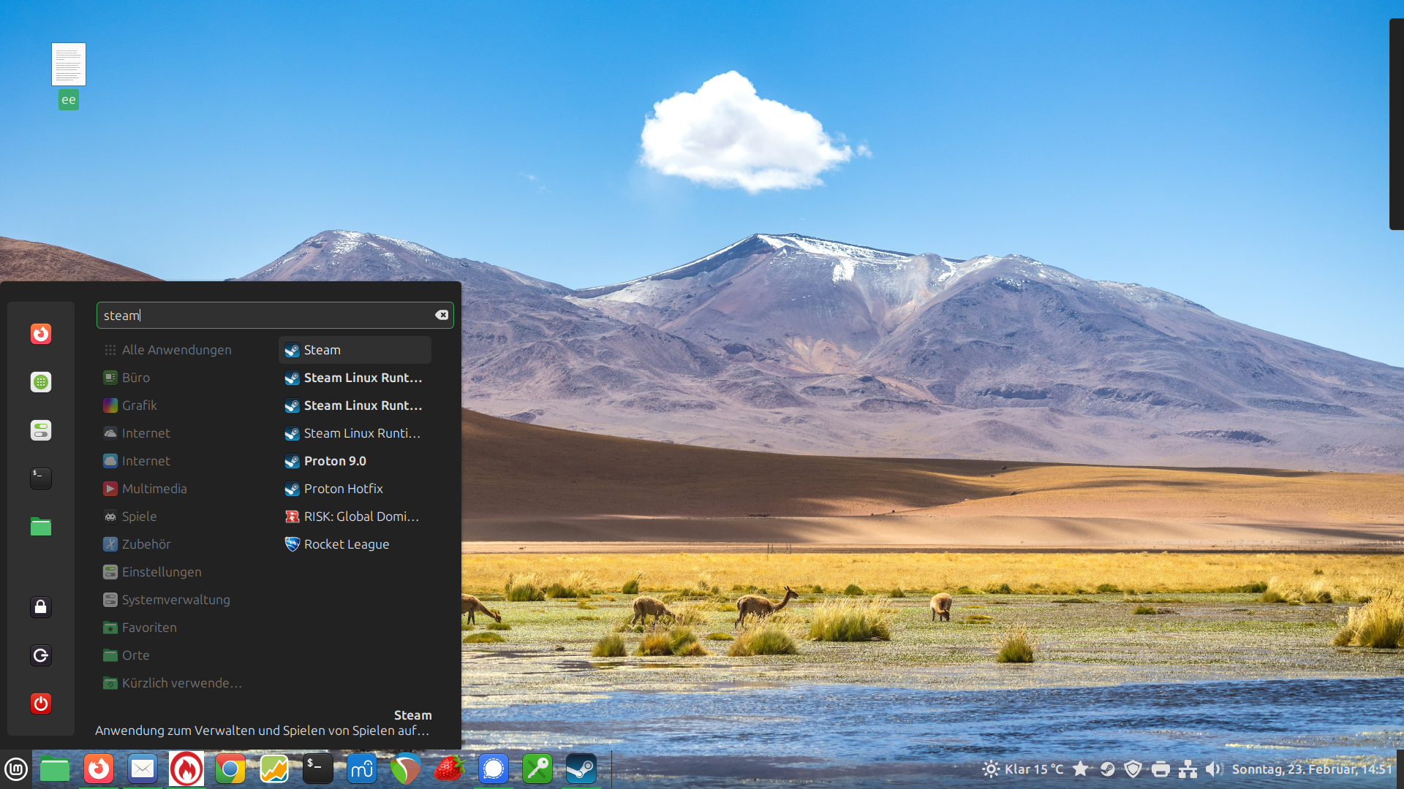1404x789 pixels.
Task: Select the Kürzlich verwendete category
Action: pos(175,683)
